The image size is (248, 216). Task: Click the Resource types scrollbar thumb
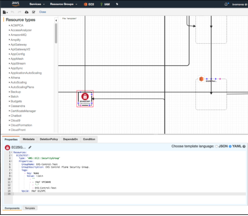click(56, 33)
